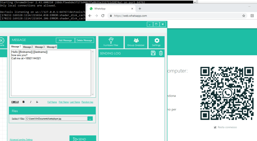Close the WhatsApp Chrome tab

132,9
